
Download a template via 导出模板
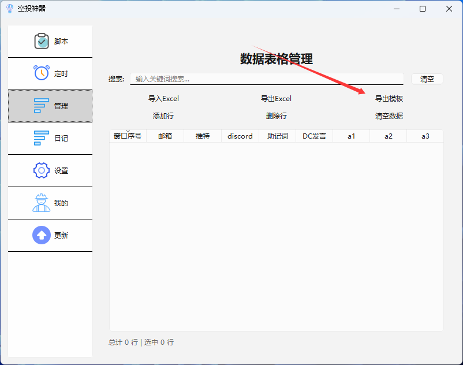click(391, 99)
